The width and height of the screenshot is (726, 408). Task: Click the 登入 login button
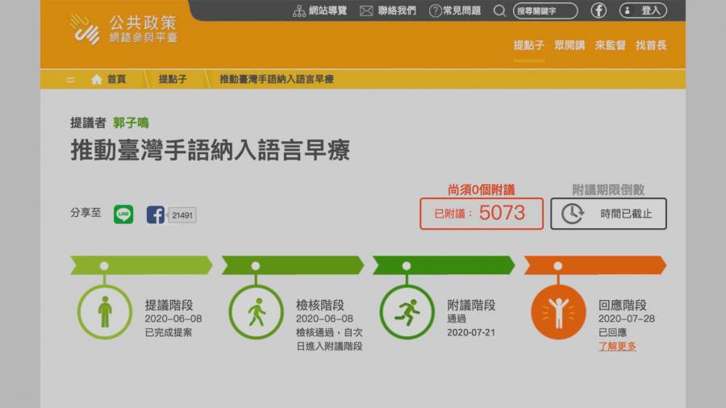point(643,10)
